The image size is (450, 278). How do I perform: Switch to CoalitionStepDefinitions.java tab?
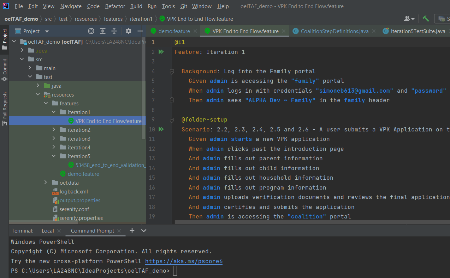coord(334,31)
